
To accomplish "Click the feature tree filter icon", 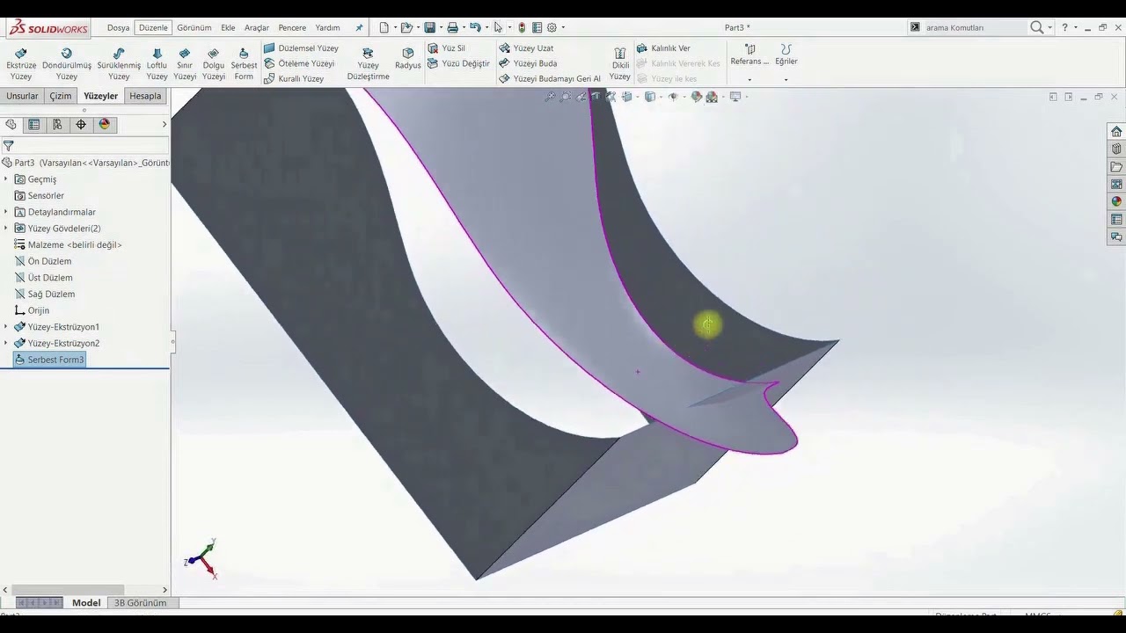I will pyautogui.click(x=8, y=146).
